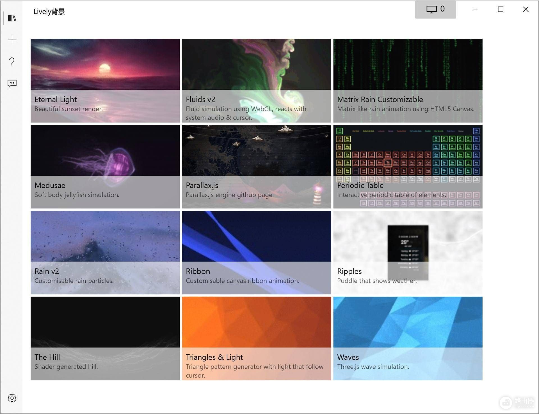Click the plus icon to add wallpaper

pos(12,40)
